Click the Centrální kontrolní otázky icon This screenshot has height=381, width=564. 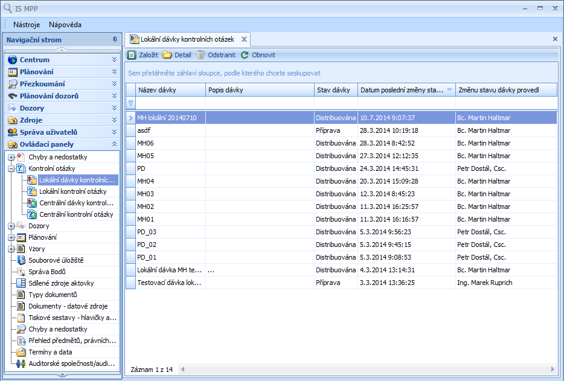(x=33, y=214)
